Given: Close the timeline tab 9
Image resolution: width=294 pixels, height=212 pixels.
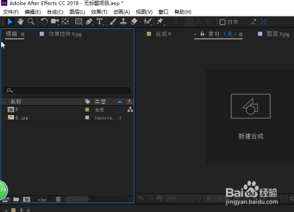Looking at the screenshot, I should pos(6,211).
